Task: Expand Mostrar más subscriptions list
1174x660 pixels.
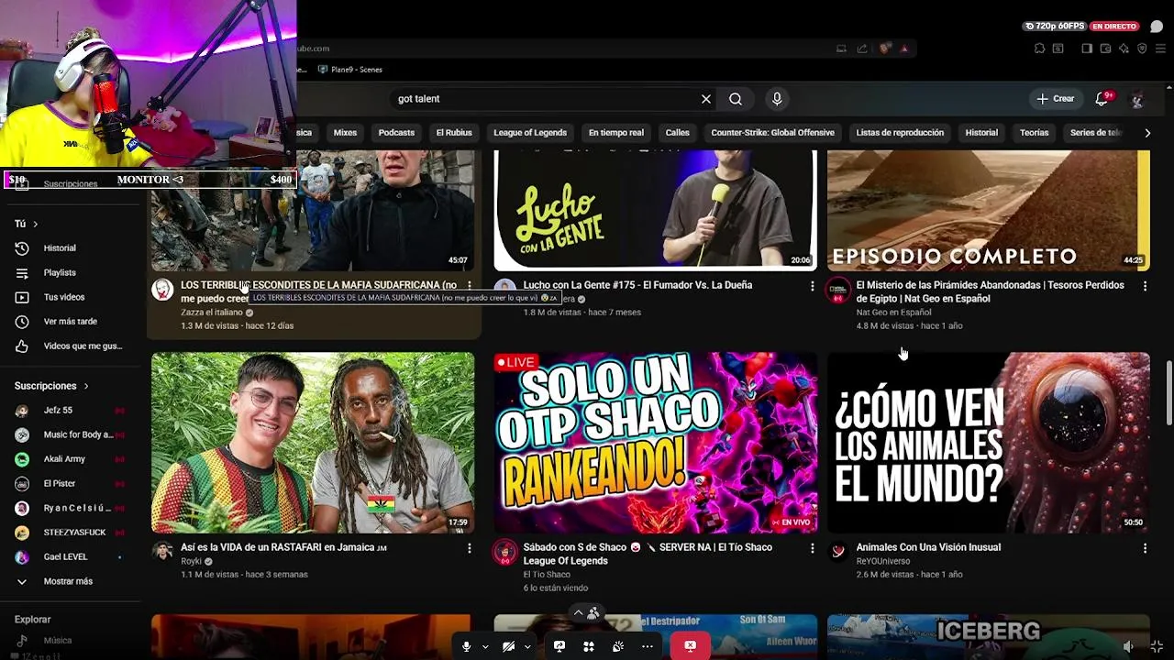Action: pyautogui.click(x=69, y=581)
